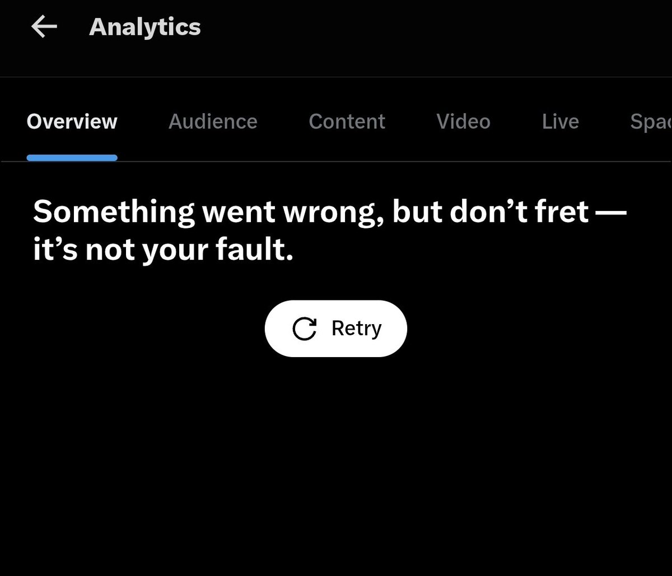
Task: Click the blue indicator under Overview
Action: click(72, 158)
